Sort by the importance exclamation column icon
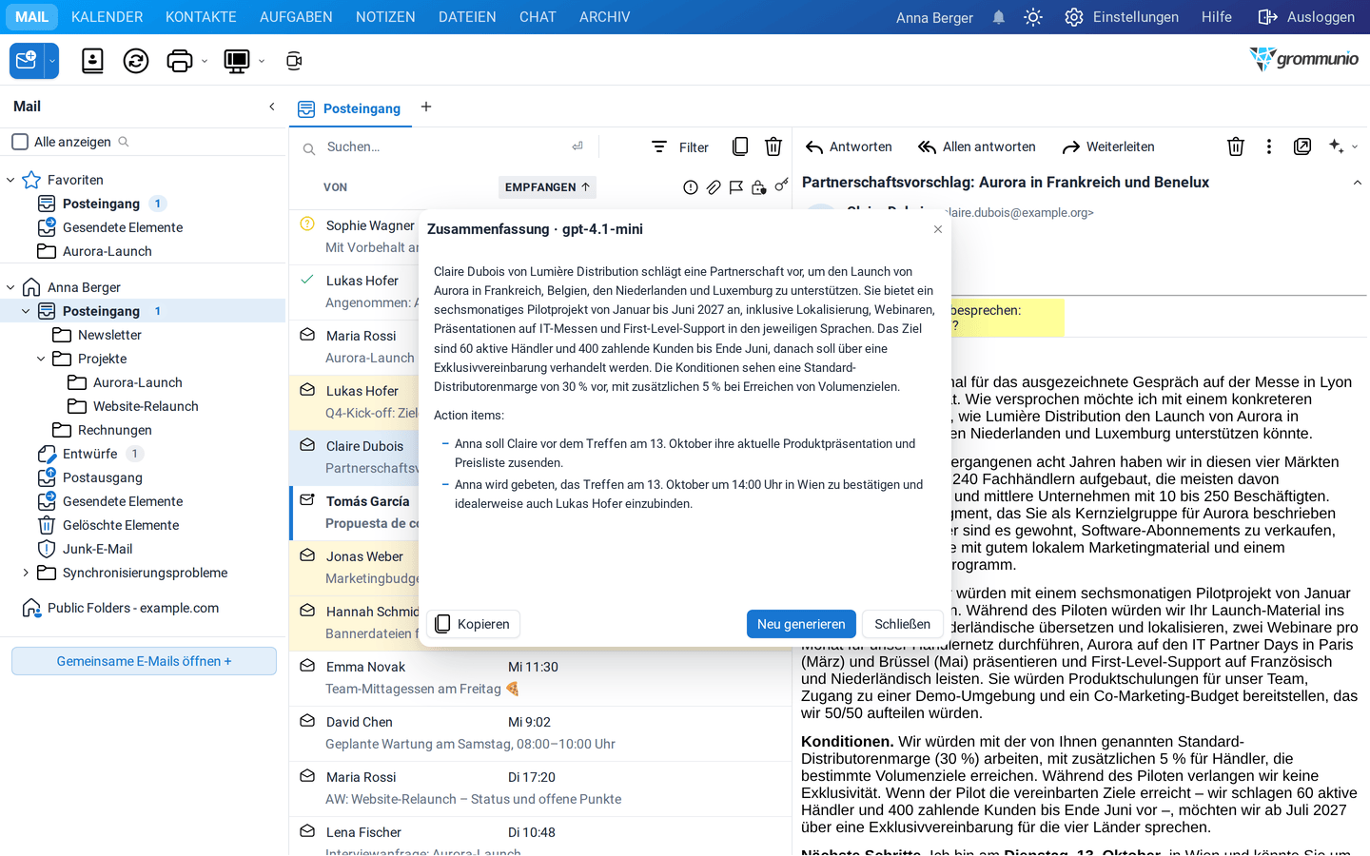This screenshot has height=856, width=1370. [691, 187]
